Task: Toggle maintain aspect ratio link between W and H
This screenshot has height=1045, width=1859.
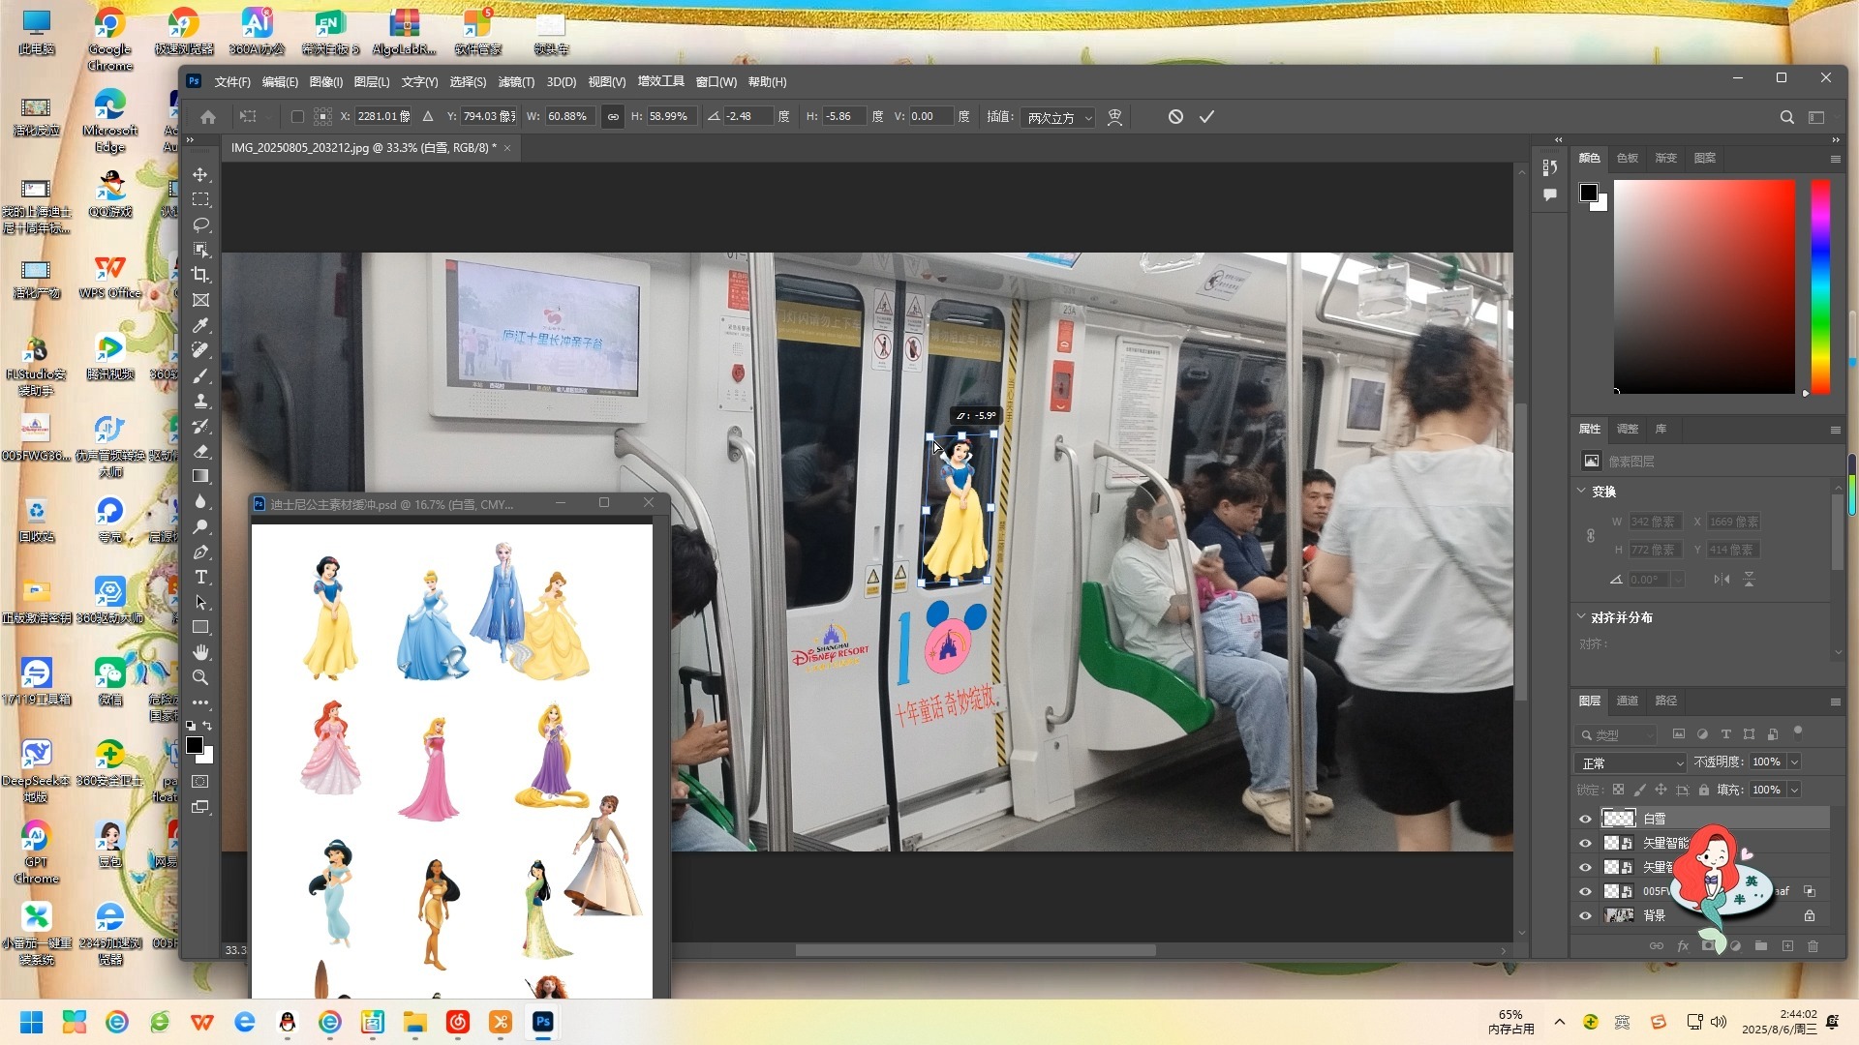Action: pyautogui.click(x=613, y=116)
